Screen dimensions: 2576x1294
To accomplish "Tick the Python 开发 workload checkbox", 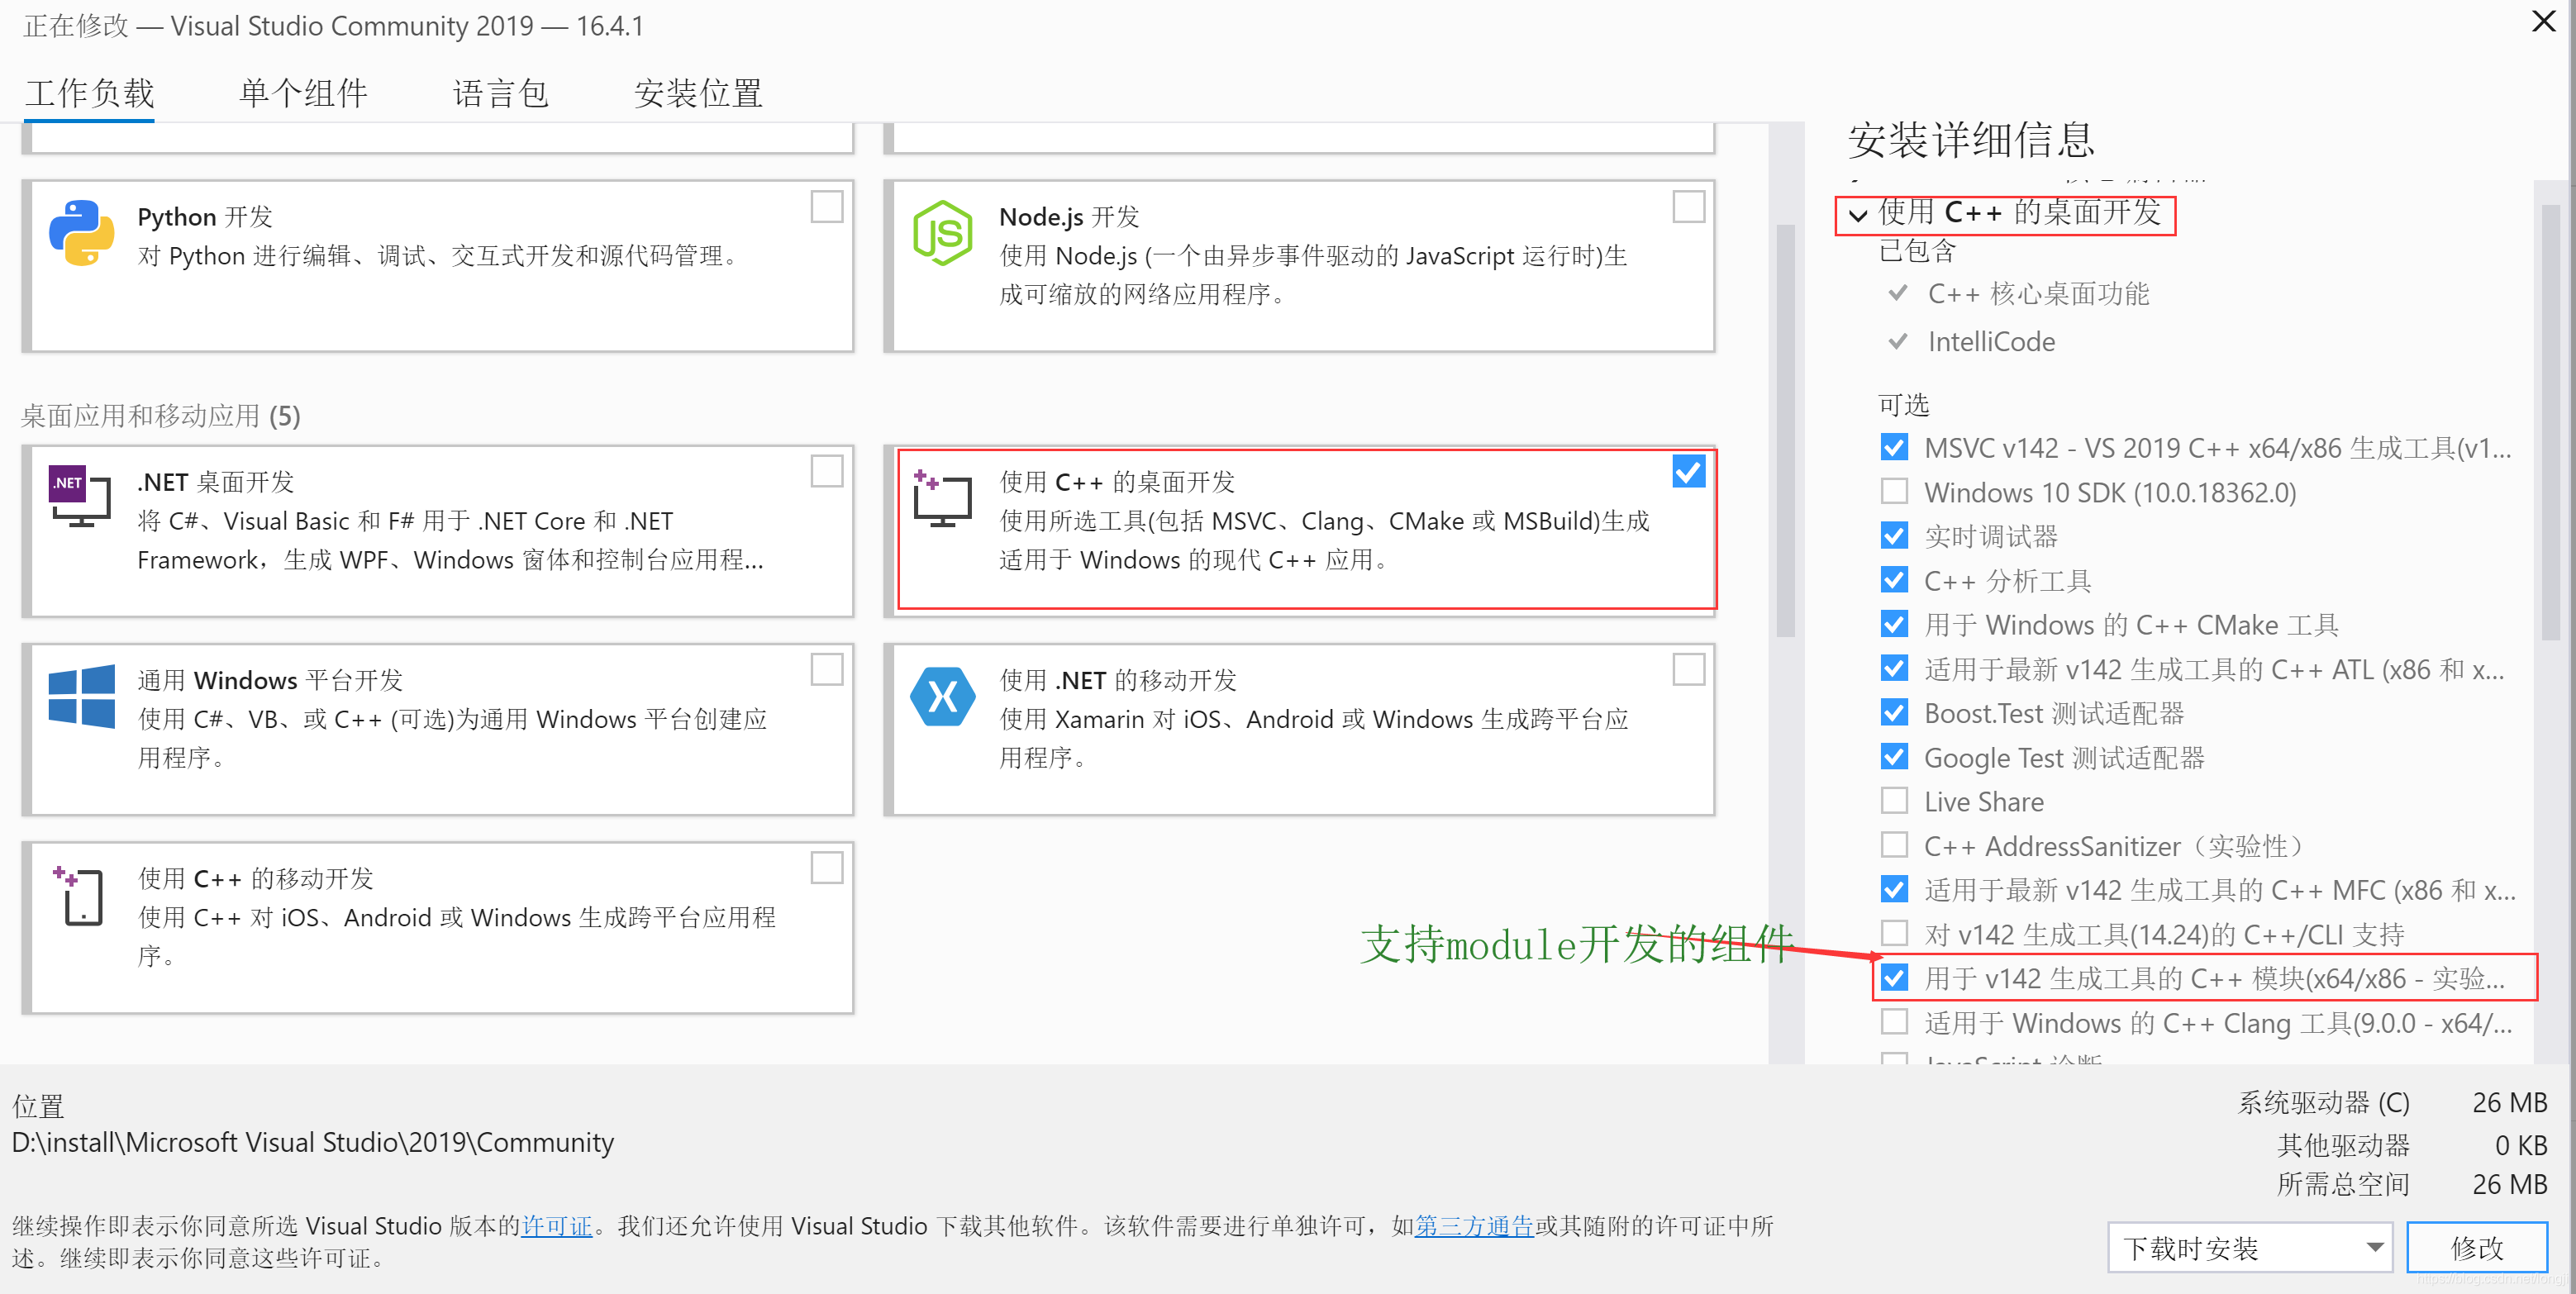I will (826, 207).
